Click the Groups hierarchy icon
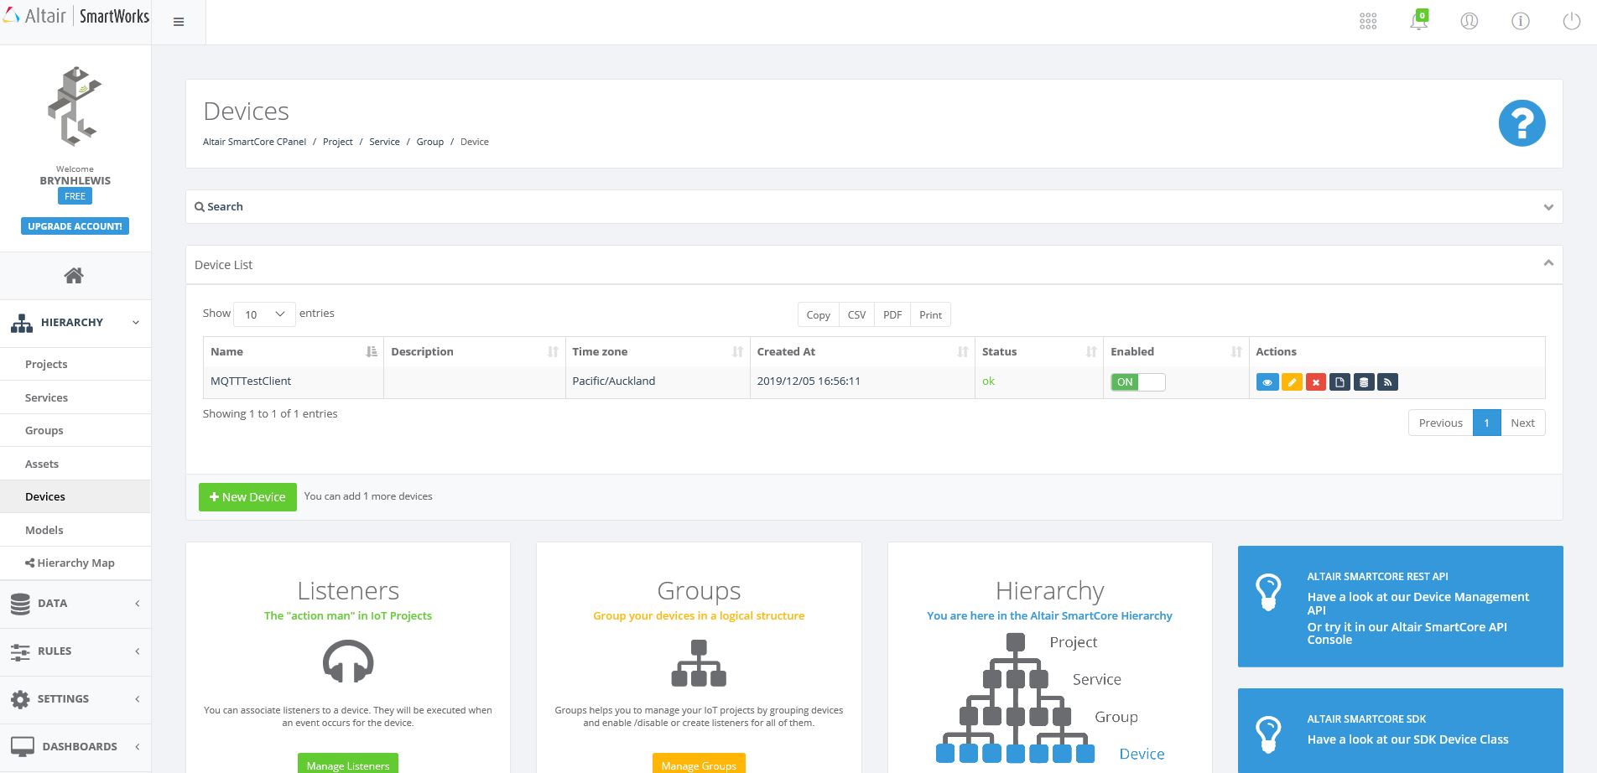Image resolution: width=1597 pixels, height=773 pixels. click(699, 663)
